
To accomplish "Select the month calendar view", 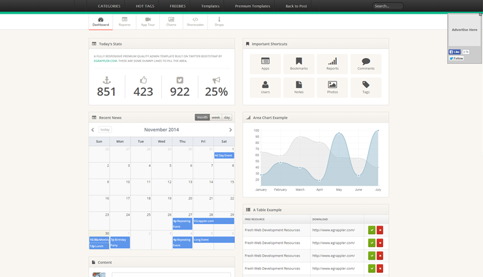I will [202, 117].
